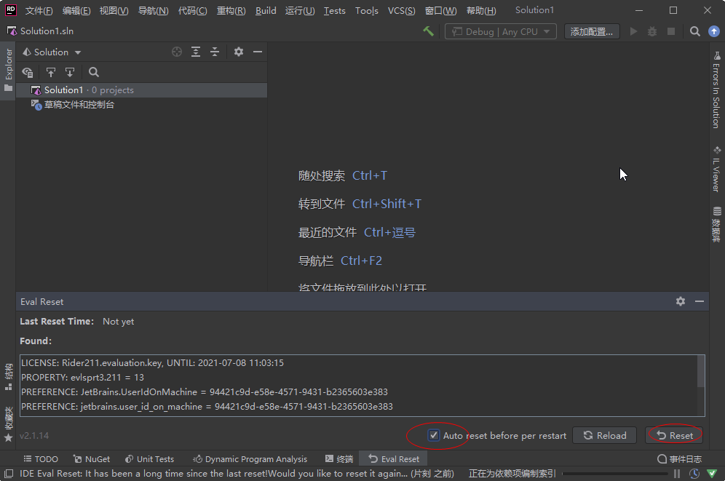This screenshot has height=481, width=725.
Task: Click the Reset button
Action: tap(674, 435)
